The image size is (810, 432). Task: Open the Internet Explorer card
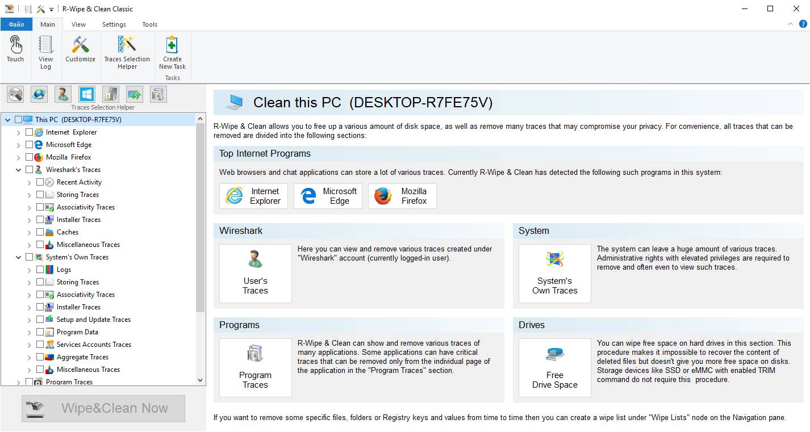click(x=253, y=196)
